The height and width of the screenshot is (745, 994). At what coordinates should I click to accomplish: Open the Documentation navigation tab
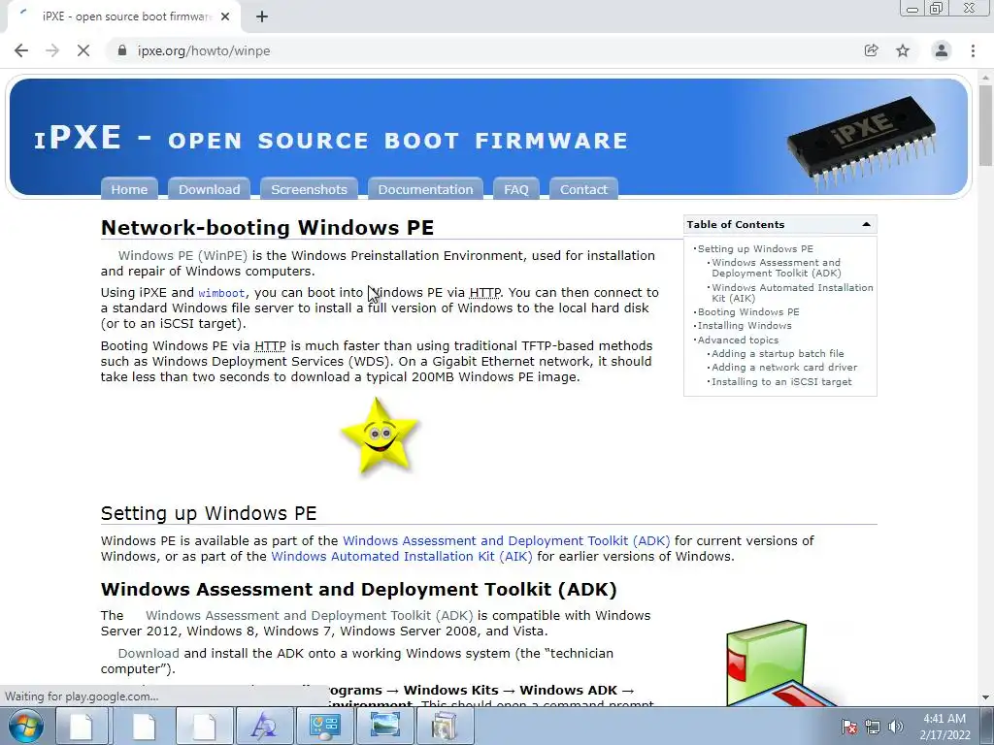(425, 189)
